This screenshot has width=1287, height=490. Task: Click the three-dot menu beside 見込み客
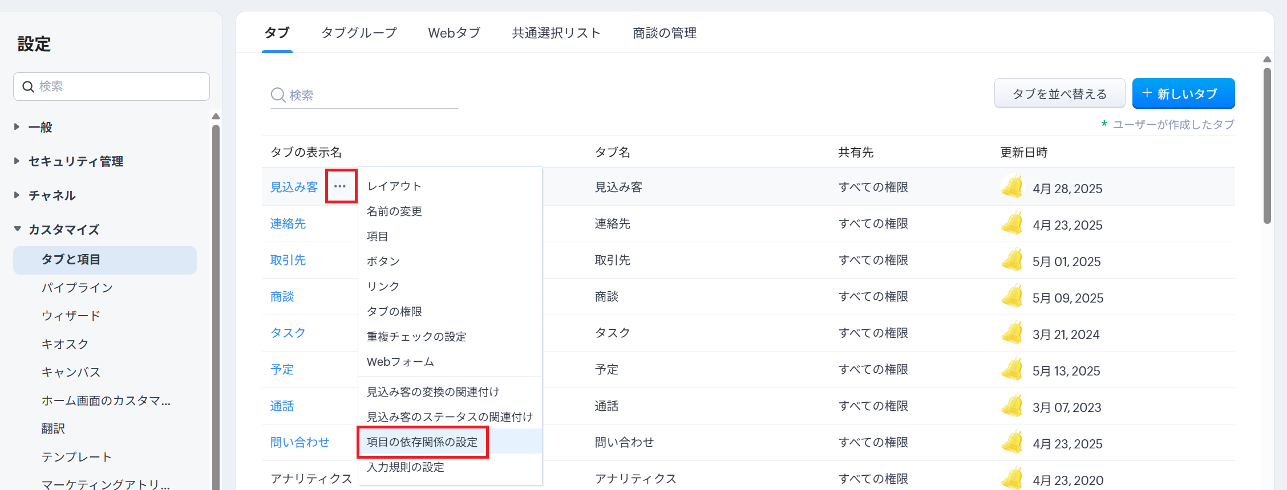click(x=340, y=186)
